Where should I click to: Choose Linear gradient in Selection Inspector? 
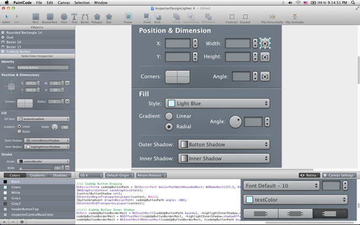tap(19, 126)
